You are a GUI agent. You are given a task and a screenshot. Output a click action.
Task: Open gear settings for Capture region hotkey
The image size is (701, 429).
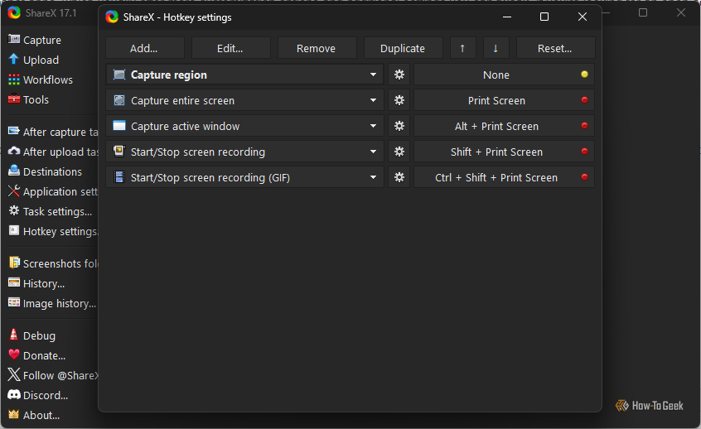399,75
